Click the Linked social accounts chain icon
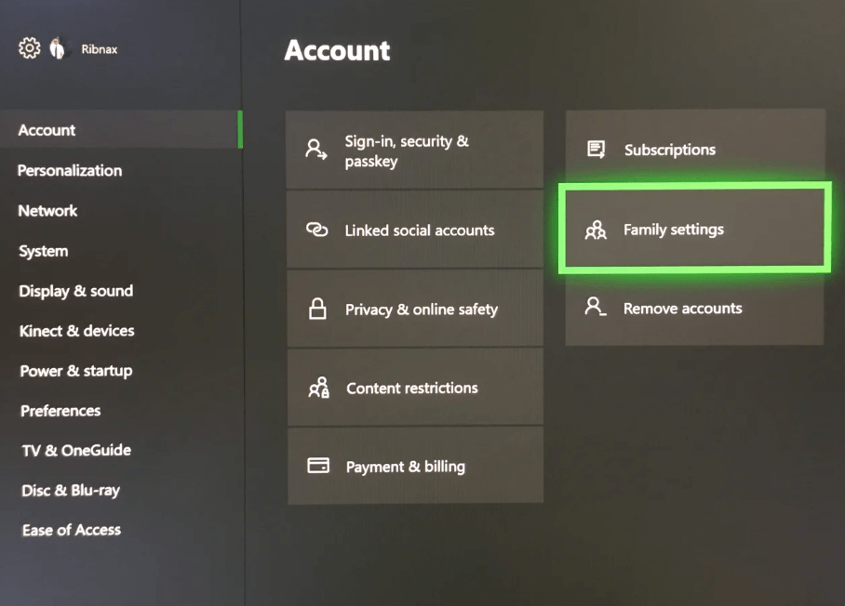The height and width of the screenshot is (606, 845). pyautogui.click(x=316, y=231)
